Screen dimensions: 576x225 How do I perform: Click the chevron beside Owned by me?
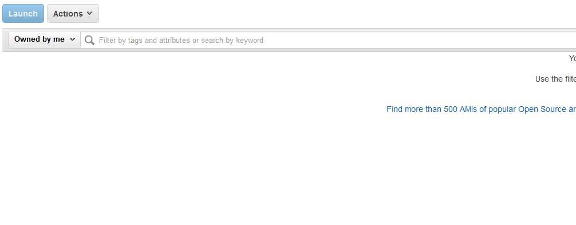[x=72, y=39]
